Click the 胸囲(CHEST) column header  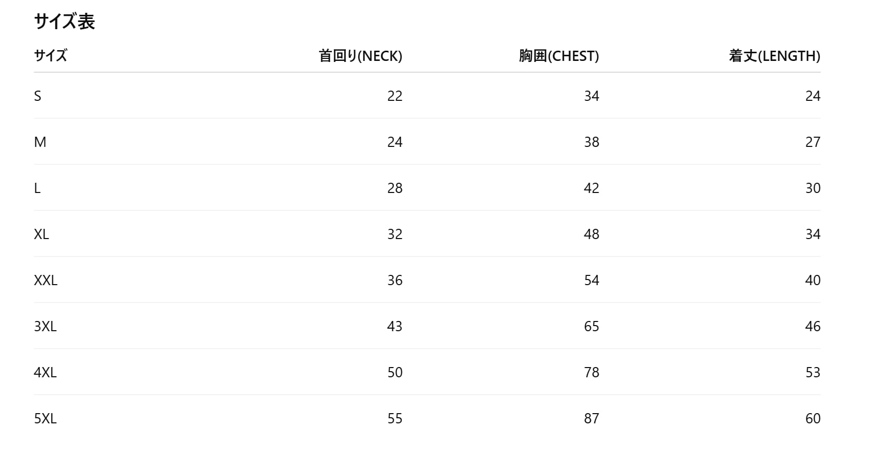(x=558, y=56)
